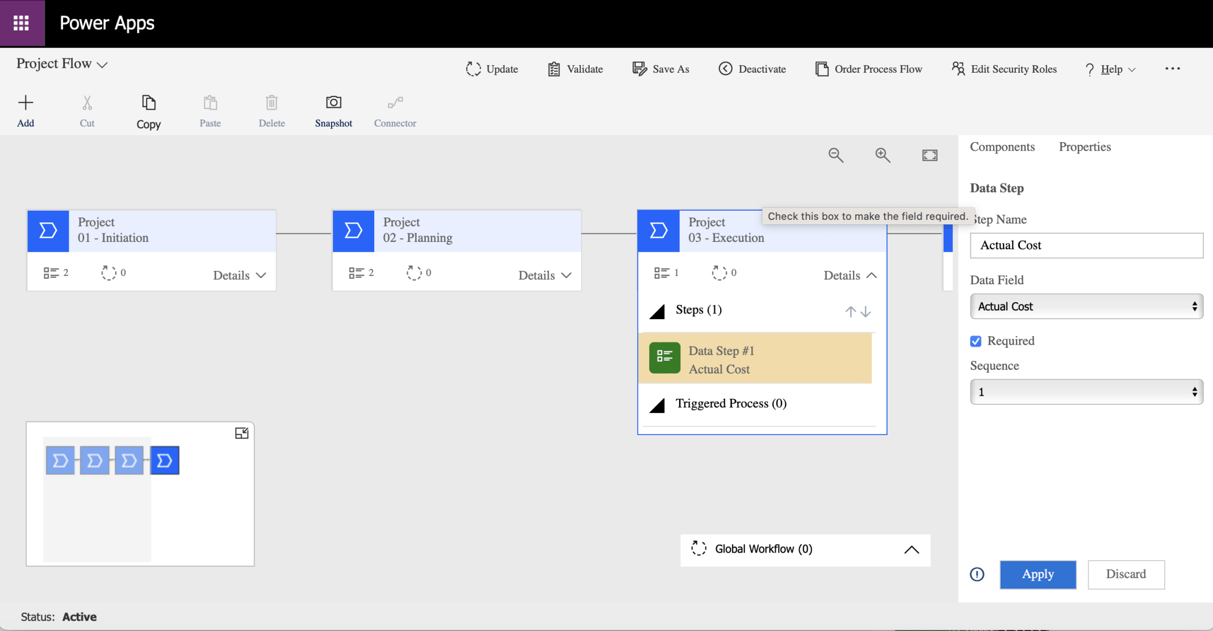Click fit to canvas icon
This screenshot has width=1213, height=631.
tap(930, 155)
